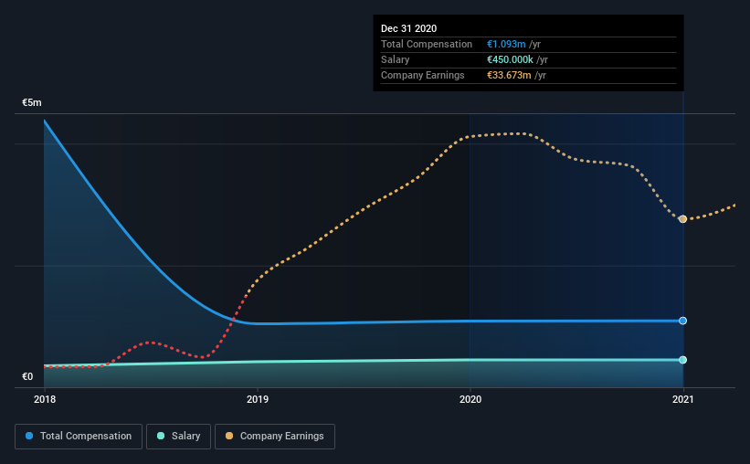Click the blue Total Compensation data point at 2021
750x464 pixels.
pos(682,321)
